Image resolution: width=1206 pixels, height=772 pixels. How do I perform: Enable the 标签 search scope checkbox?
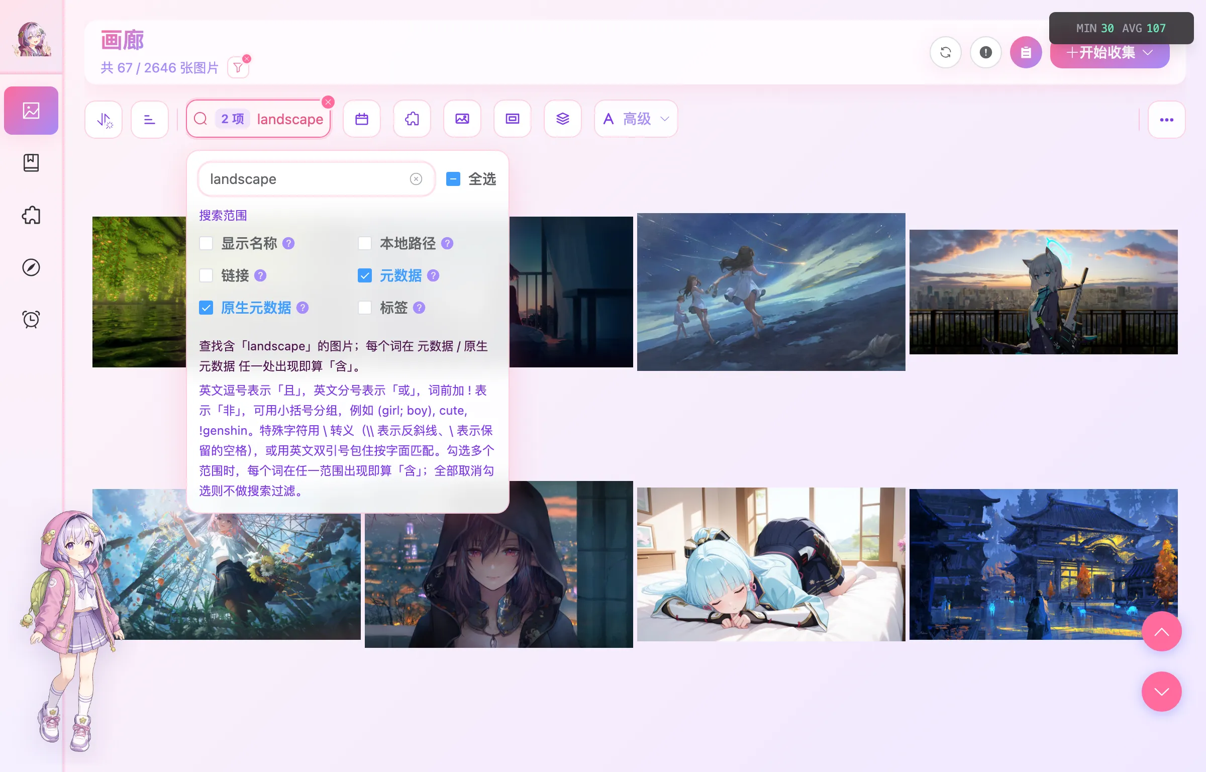point(365,308)
